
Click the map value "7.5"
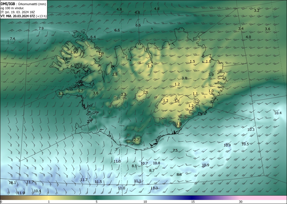pos(175,150)
